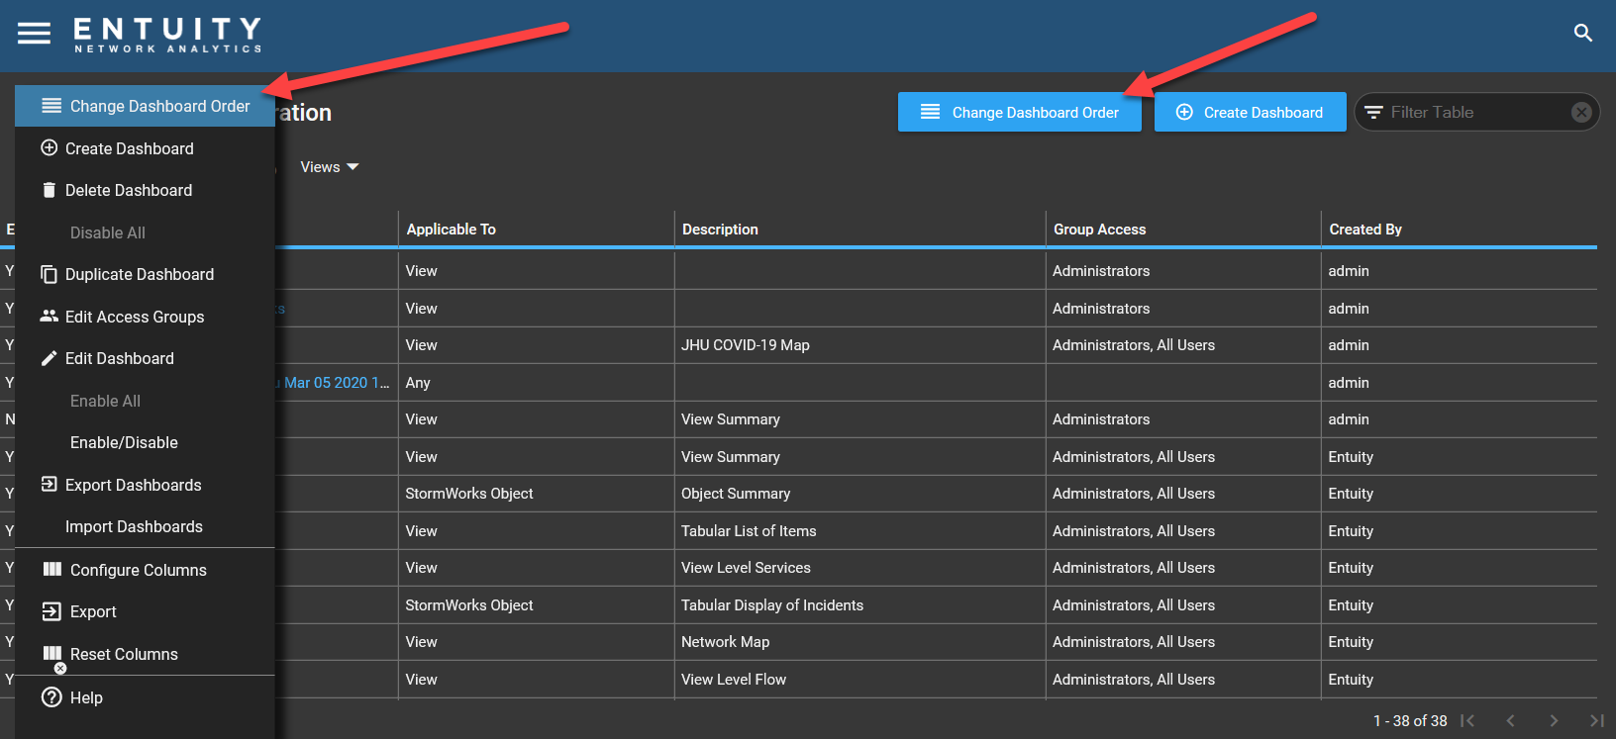The width and height of the screenshot is (1616, 739).
Task: Select Enable All menu entry
Action: click(x=145, y=401)
